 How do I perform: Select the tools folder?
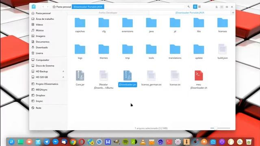point(151,49)
